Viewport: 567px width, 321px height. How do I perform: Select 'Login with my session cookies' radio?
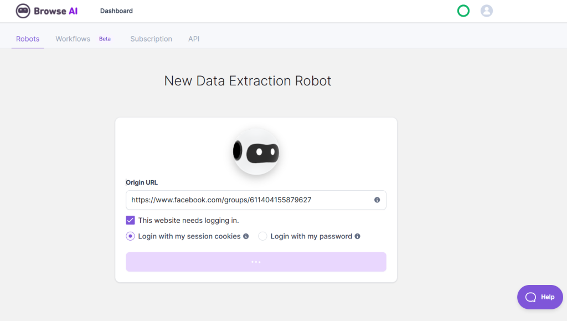click(x=131, y=236)
